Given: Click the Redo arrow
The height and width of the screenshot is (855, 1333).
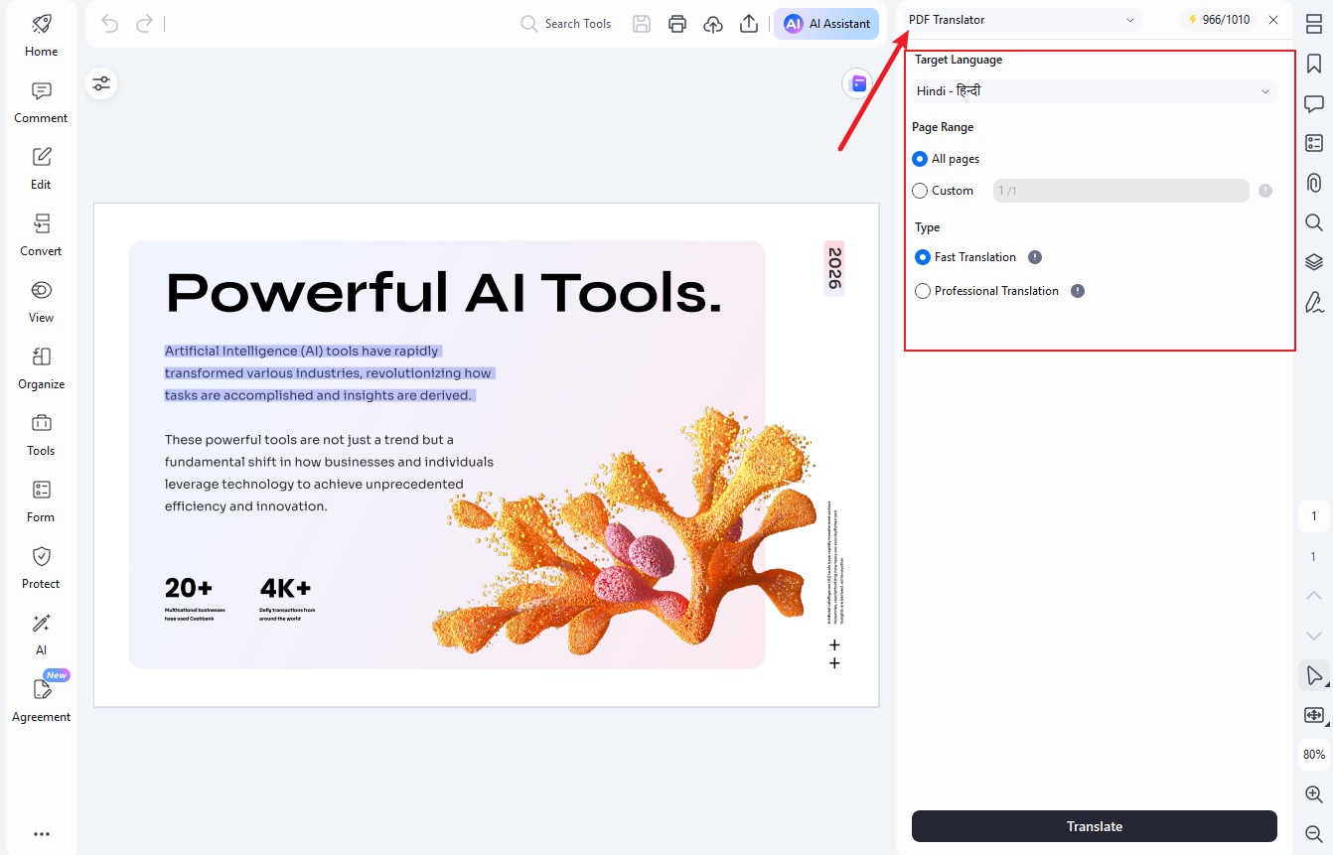Looking at the screenshot, I should coord(144,24).
